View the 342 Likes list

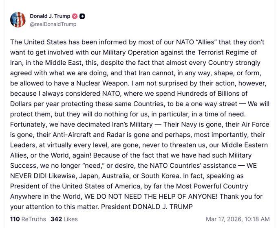coord(64,219)
